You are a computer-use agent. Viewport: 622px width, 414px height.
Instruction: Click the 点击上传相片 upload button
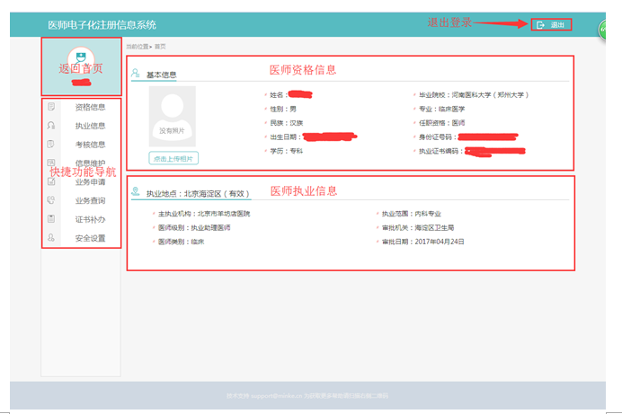click(x=173, y=158)
